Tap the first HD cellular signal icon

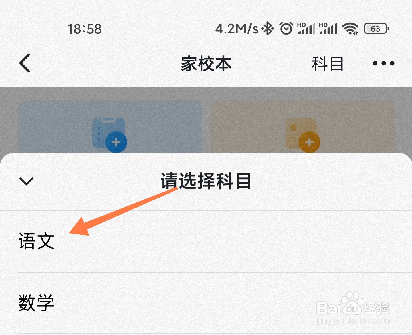coord(306,29)
